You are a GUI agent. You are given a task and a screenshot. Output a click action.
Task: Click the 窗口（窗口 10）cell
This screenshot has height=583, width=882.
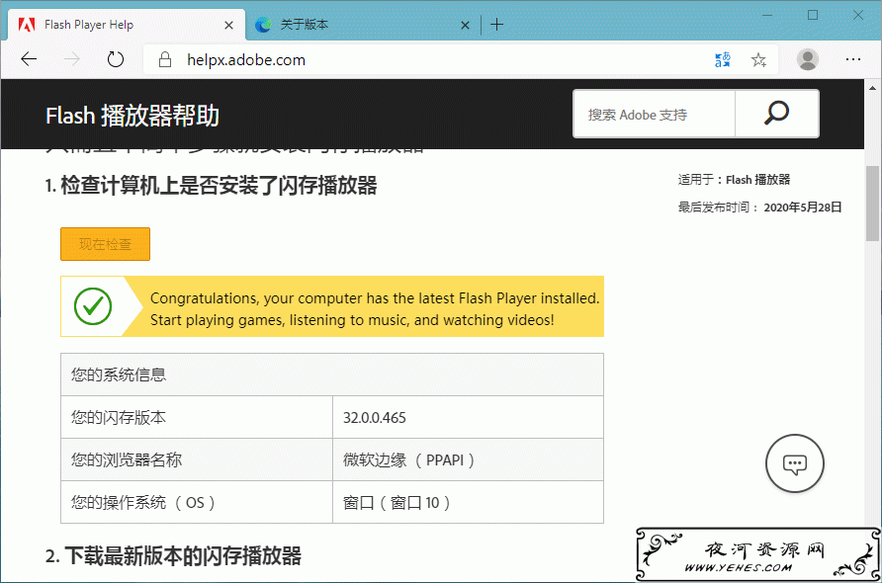(x=468, y=502)
